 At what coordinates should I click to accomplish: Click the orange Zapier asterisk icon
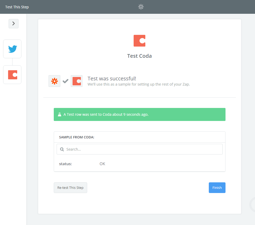coord(54,81)
